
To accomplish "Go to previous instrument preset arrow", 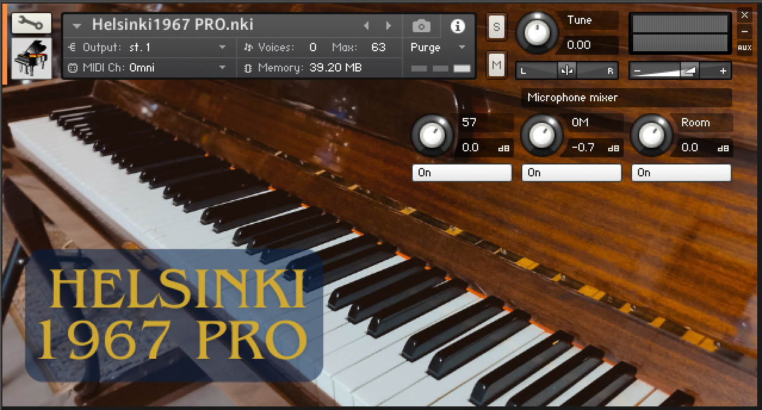I will coord(366,26).
